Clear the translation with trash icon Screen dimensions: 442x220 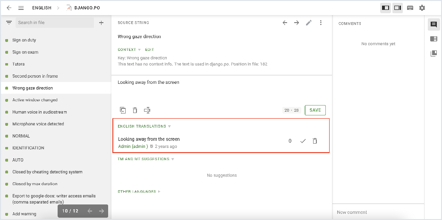point(135,110)
